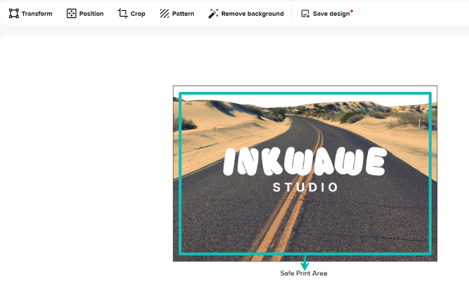Click the Safe Print Area caption
The image size is (469, 286).
point(304,274)
